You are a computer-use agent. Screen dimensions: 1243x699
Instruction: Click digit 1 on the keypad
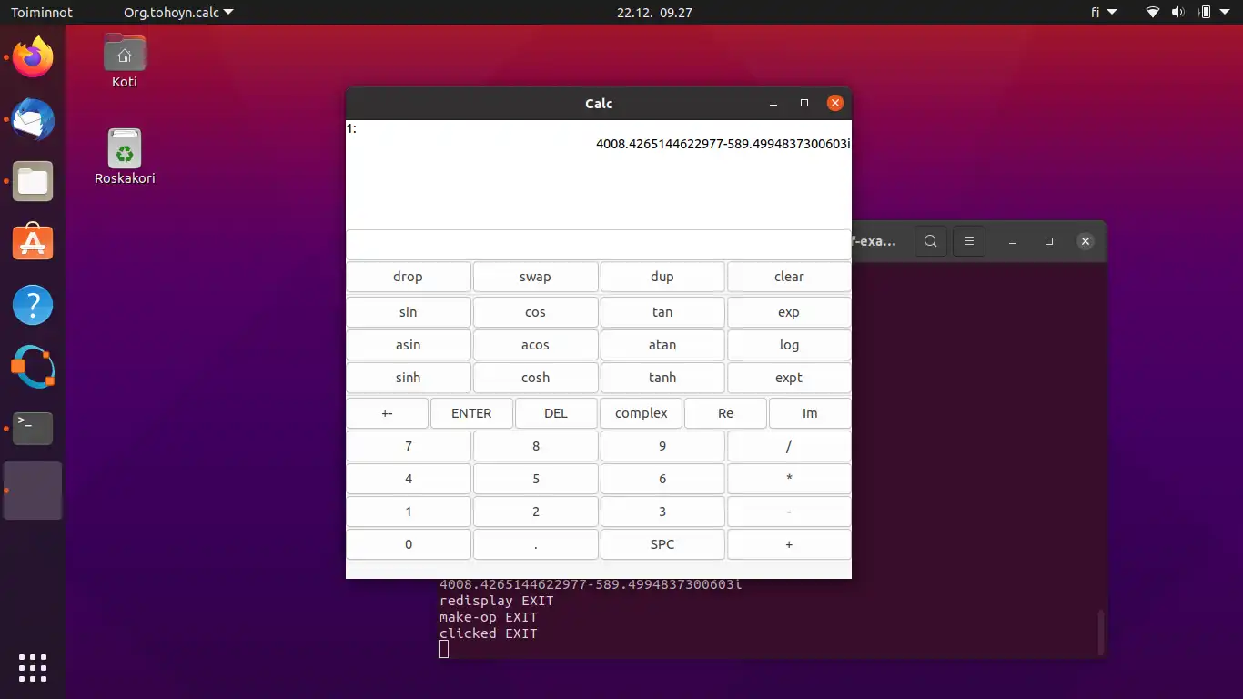[x=409, y=512]
